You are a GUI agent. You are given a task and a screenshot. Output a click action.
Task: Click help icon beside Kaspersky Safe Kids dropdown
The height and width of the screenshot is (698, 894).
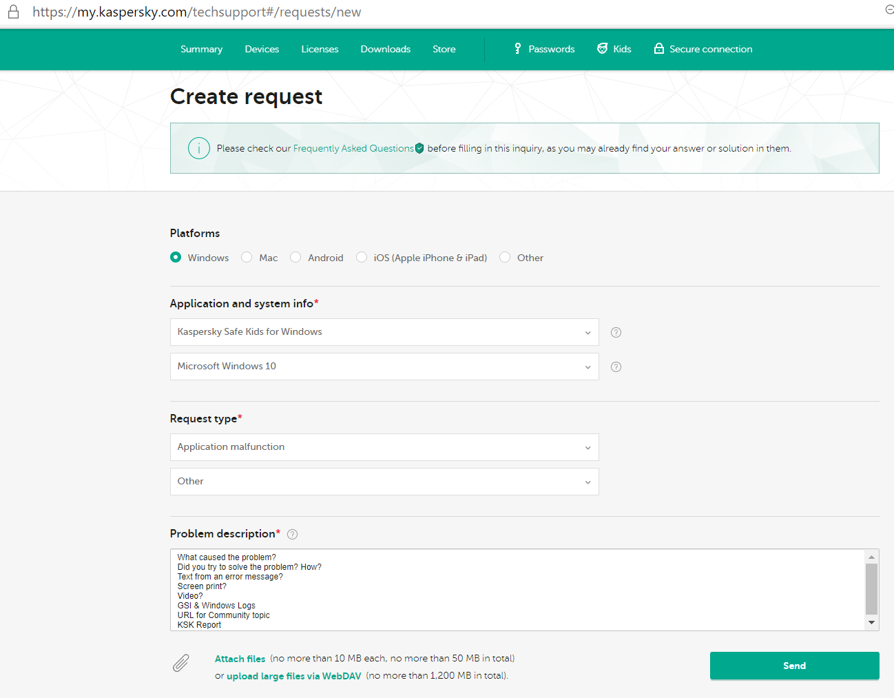616,332
